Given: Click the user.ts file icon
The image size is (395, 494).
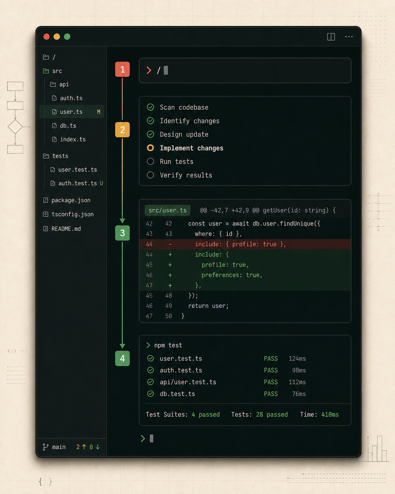Looking at the screenshot, I should tap(54, 112).
